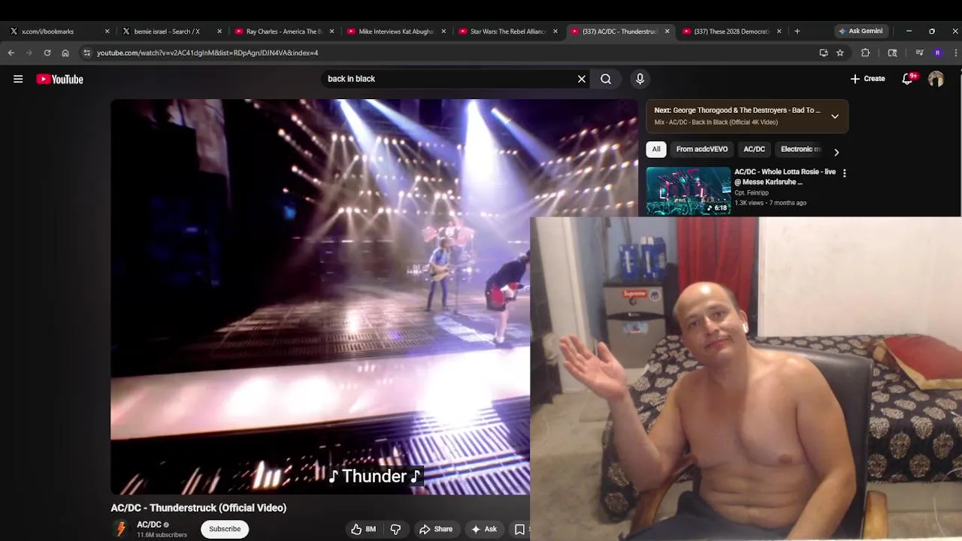This screenshot has width=962, height=541.
Task: Share the Thunderstruck video
Action: [x=436, y=529]
